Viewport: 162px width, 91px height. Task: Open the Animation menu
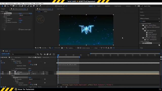(x=27, y=4)
